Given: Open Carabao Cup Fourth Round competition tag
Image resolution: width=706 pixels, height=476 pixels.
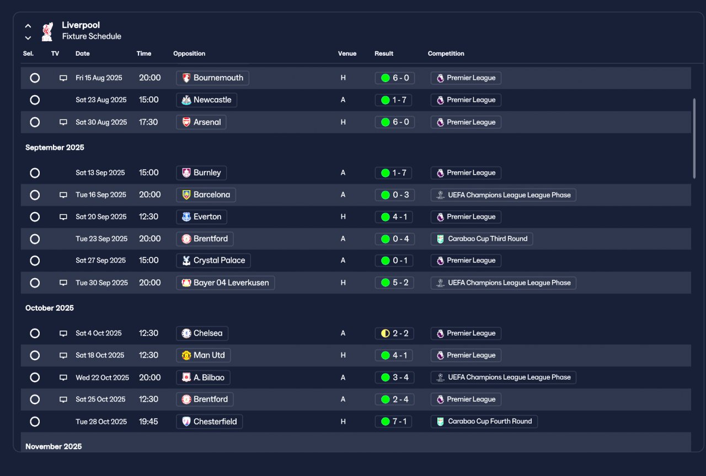Looking at the screenshot, I should 484,421.
